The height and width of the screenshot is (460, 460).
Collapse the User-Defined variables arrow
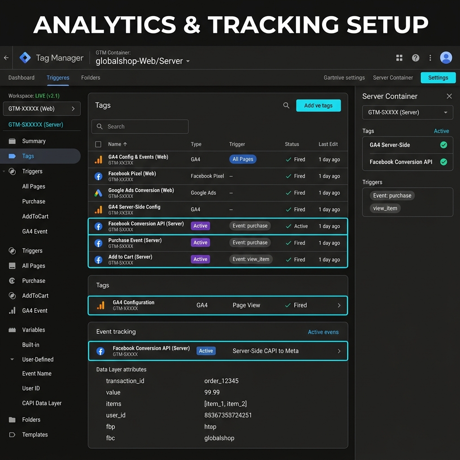click(12, 359)
